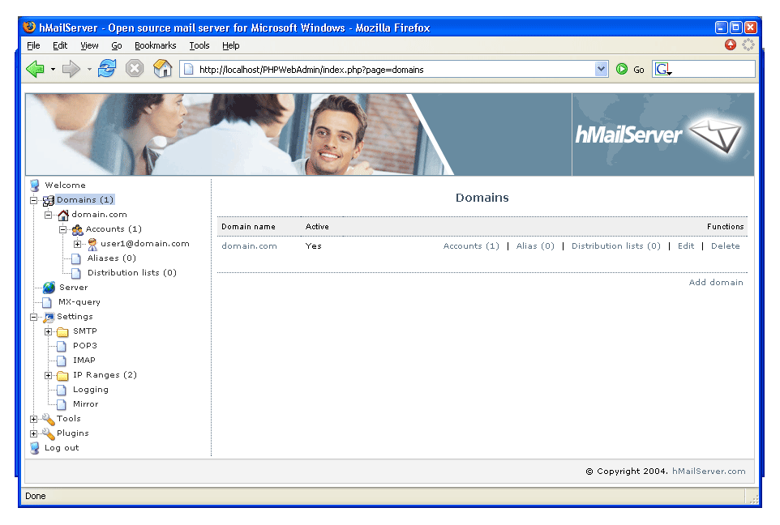Click the page icon beside MX-query
Screen dimensions: 780x525
coord(47,302)
